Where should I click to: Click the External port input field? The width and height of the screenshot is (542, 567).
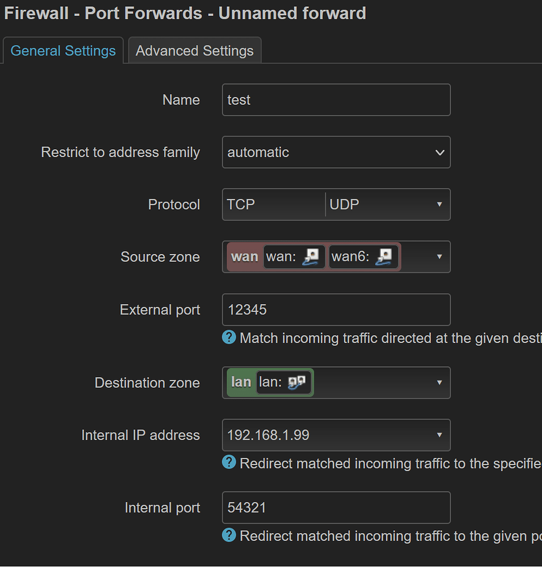point(336,310)
